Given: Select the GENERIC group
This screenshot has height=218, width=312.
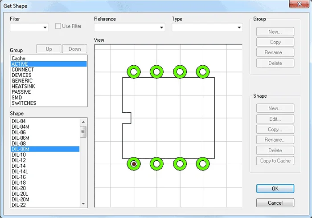Looking at the screenshot, I should coord(49,81).
